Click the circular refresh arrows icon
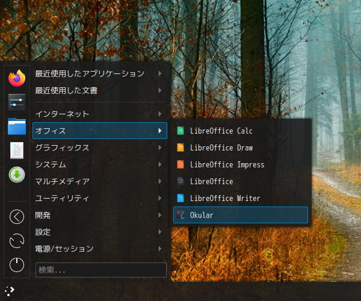Image resolution: width=361 pixels, height=301 pixels. [x=17, y=241]
